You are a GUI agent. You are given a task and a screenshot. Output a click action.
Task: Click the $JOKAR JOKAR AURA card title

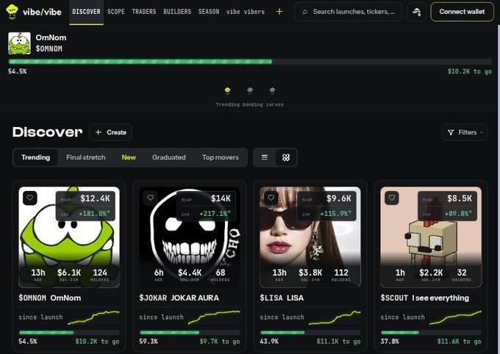(x=179, y=298)
